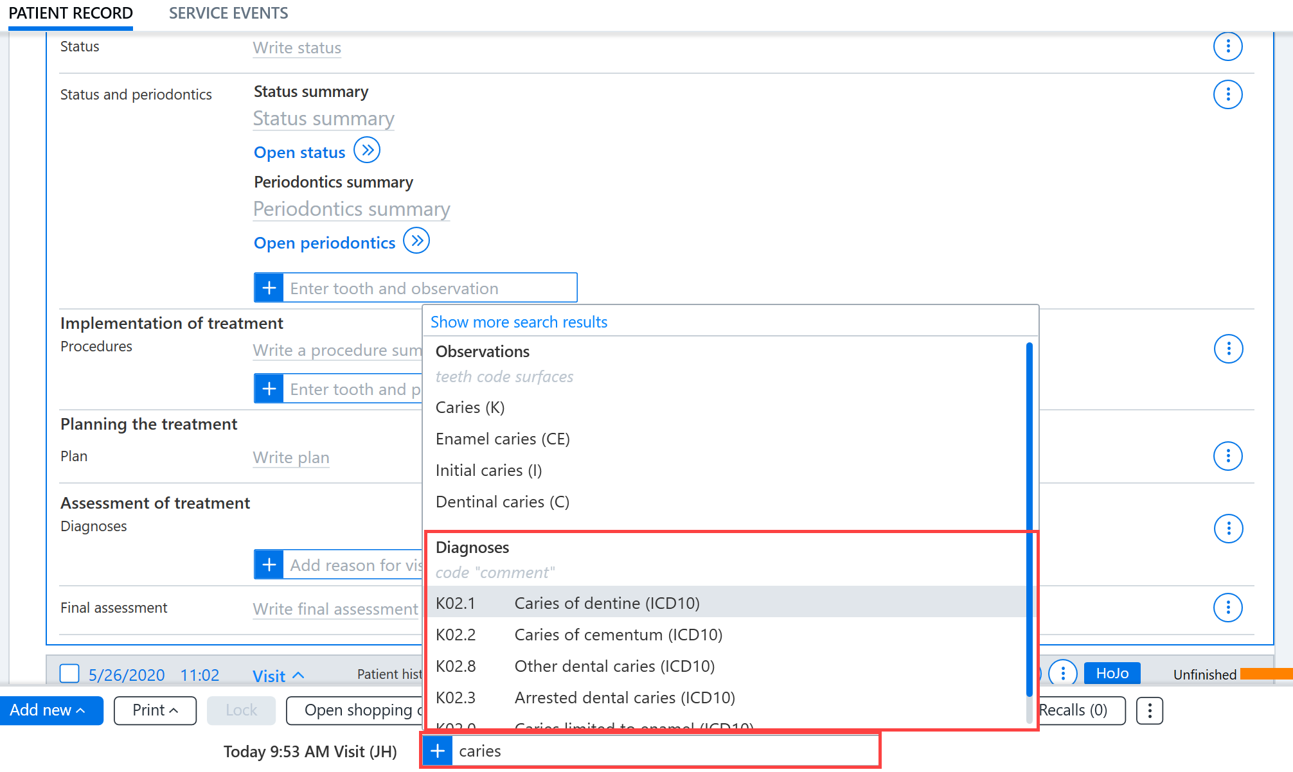Click the Open status double-arrow icon
1293x772 pixels.
(367, 151)
